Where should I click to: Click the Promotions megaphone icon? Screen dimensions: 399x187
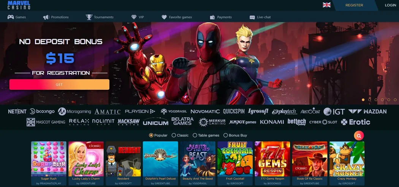click(46, 17)
